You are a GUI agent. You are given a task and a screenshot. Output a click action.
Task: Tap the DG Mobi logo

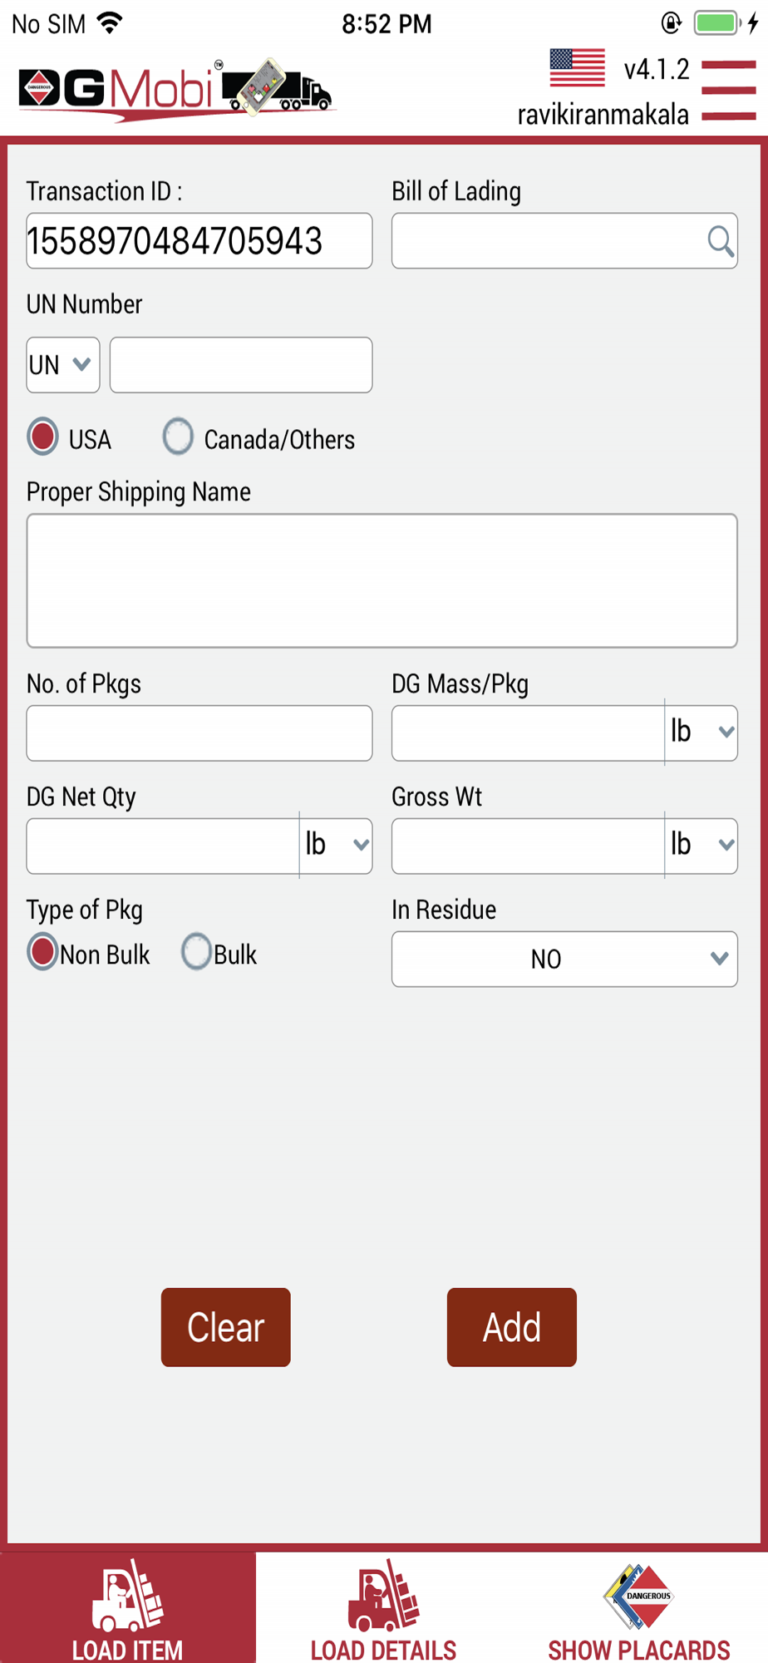[175, 90]
